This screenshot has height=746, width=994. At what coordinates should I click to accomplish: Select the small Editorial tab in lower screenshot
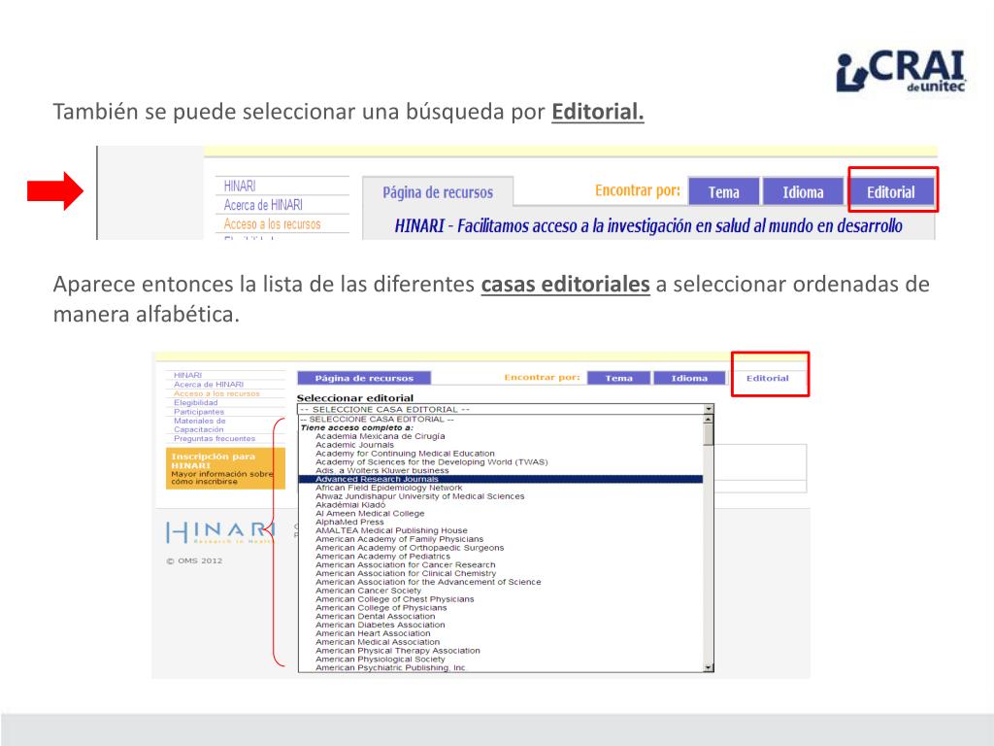(767, 378)
